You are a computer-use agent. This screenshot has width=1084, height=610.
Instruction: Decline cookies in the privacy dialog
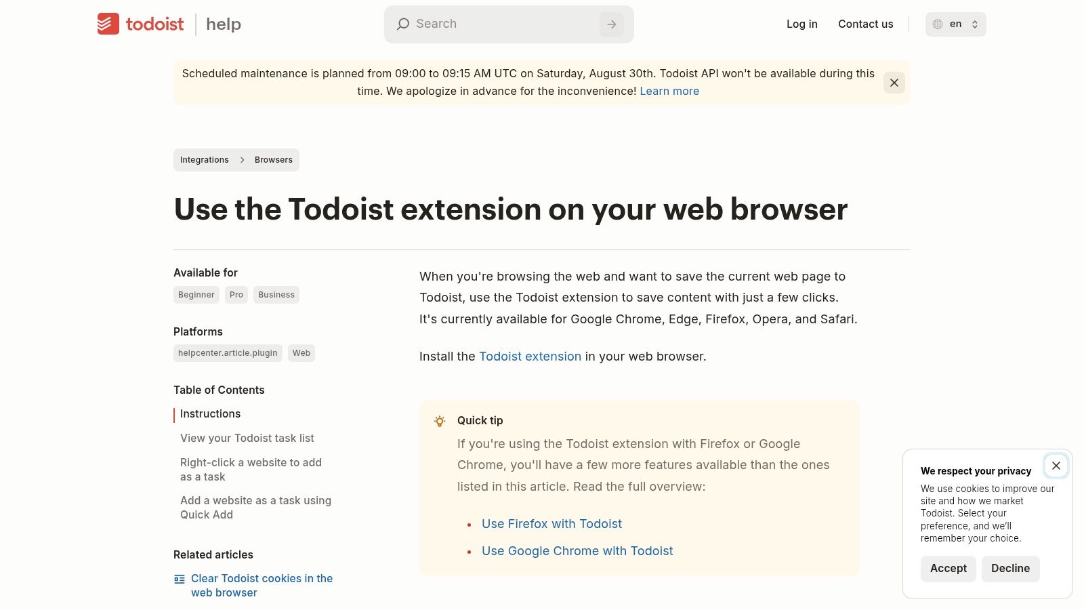1010,569
